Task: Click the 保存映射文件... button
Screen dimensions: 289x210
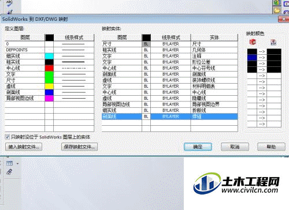Action: [79, 147]
